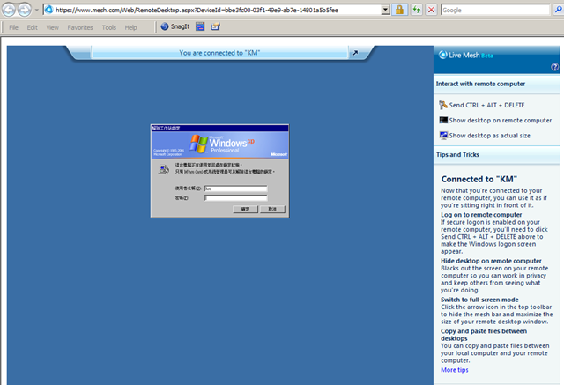
Task: Click the SnagIt capture window icon
Action: click(x=200, y=26)
